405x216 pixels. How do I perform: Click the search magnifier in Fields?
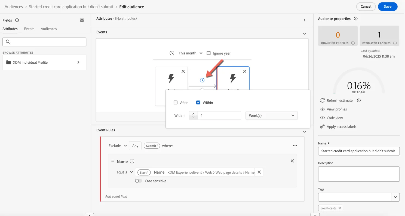pos(8,42)
